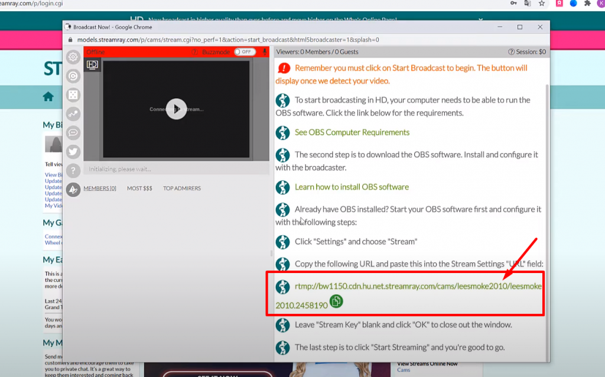
Task: Copy the RTMP URL with the green copy icon
Action: (x=336, y=301)
